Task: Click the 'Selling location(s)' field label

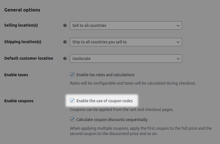Action: (21, 25)
